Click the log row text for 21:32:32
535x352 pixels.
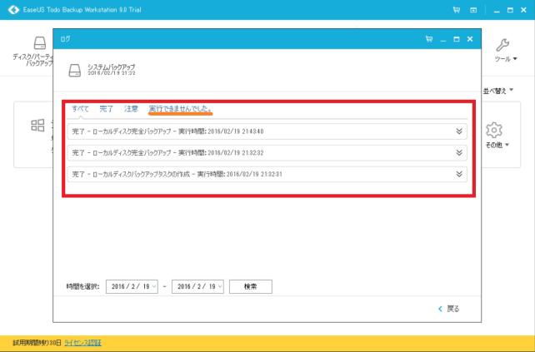tap(167, 153)
